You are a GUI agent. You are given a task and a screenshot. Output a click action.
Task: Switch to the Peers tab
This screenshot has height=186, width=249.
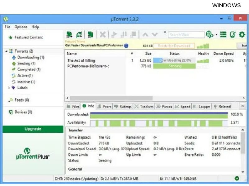[x=104, y=106]
